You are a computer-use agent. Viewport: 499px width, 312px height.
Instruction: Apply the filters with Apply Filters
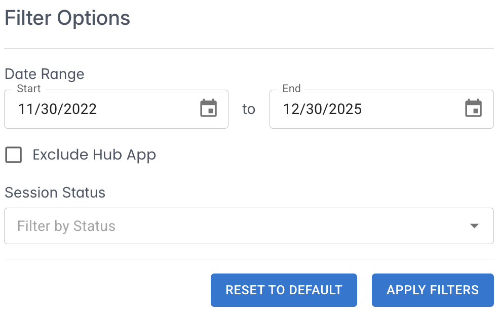tap(432, 290)
